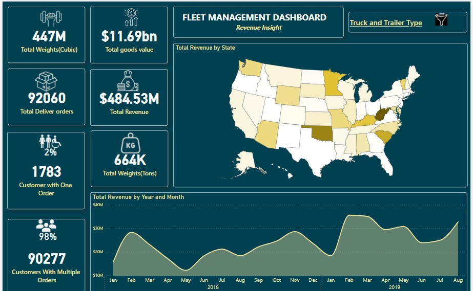Select West Virginia's dark-shaded state on map
473x291 pixels.
tap(381, 115)
